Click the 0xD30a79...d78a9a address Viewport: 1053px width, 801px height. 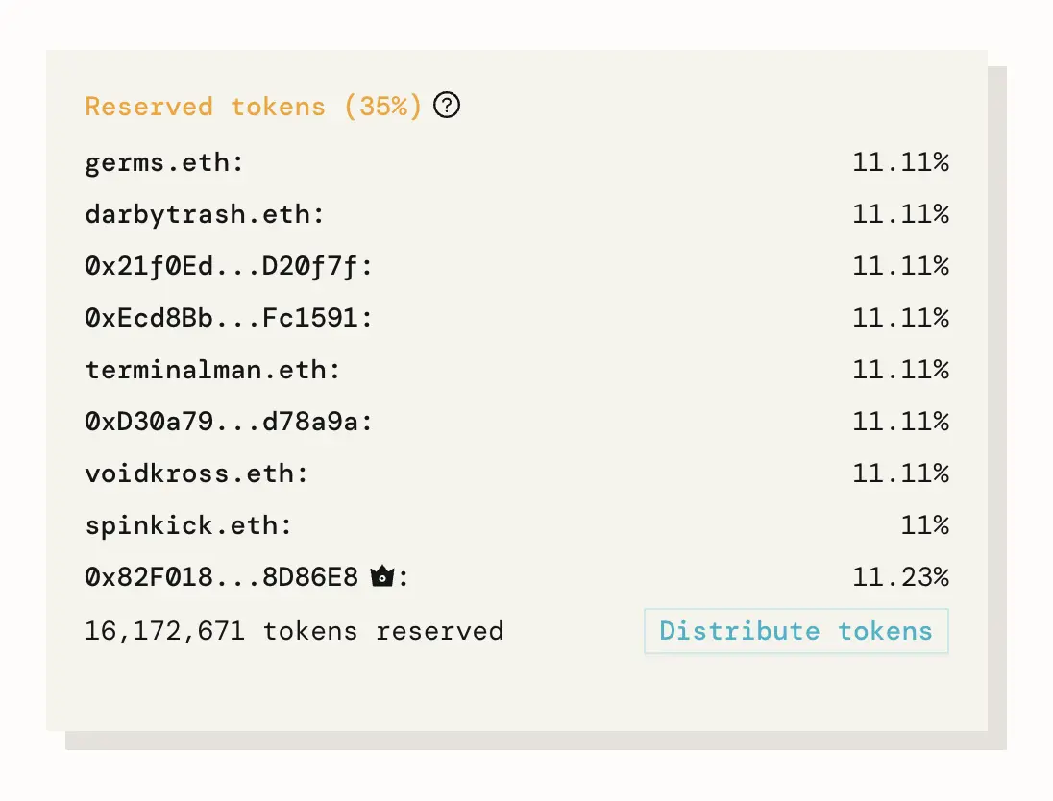[x=231, y=422]
